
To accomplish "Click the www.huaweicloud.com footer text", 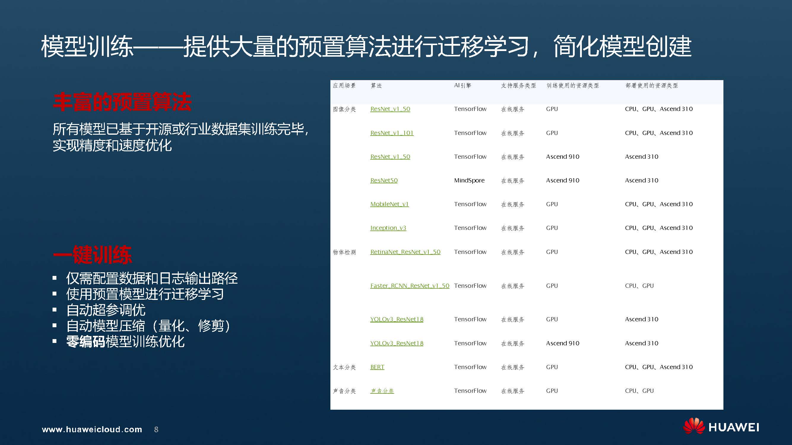I will (92, 429).
